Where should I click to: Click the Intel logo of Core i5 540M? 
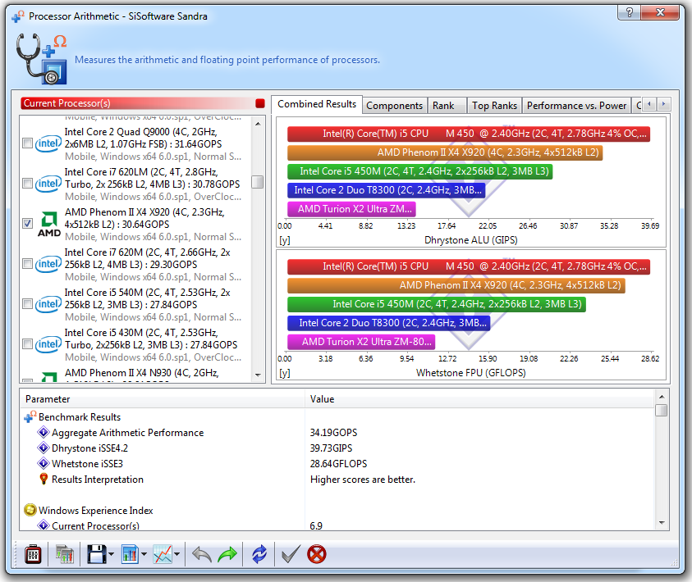coord(48,304)
